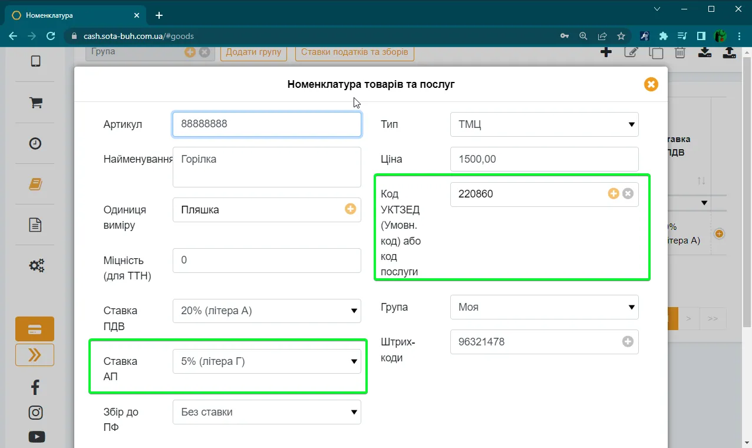Switch to the Номенклатура browser tab
This screenshot has width=752, height=448.
(x=75, y=15)
